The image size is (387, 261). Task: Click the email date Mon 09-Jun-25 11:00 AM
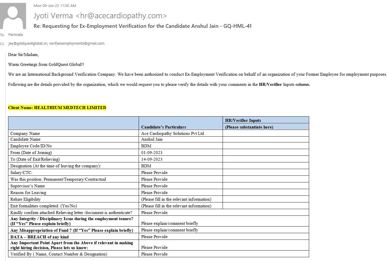[55, 6]
